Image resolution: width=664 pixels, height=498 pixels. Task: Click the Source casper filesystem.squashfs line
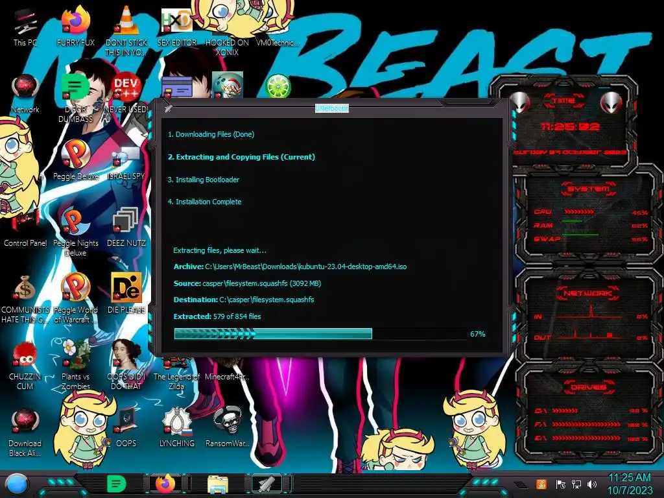(x=247, y=283)
